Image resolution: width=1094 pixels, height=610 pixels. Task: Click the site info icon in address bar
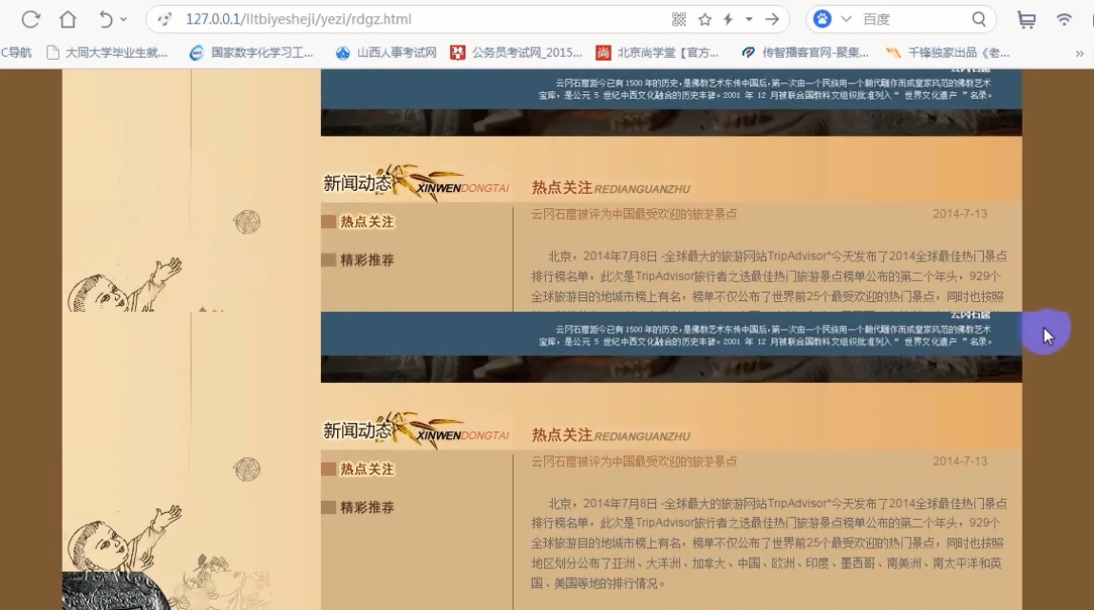coord(164,20)
